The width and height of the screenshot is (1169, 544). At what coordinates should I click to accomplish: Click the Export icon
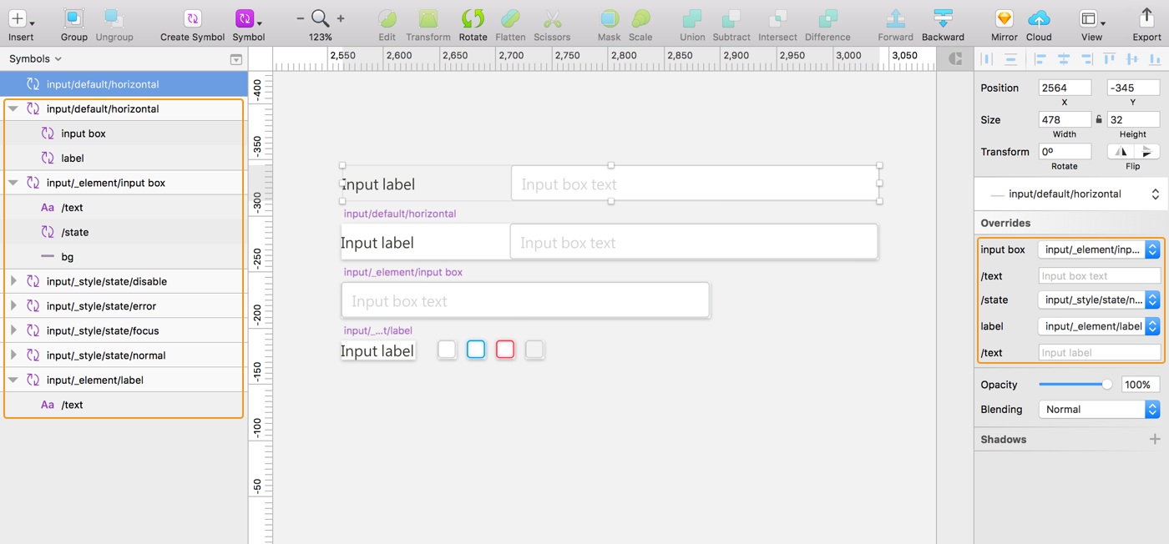(1146, 19)
